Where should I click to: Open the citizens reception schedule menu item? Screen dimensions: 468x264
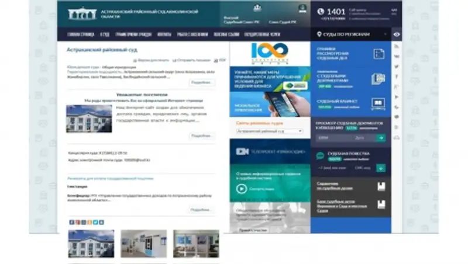pos(133,34)
